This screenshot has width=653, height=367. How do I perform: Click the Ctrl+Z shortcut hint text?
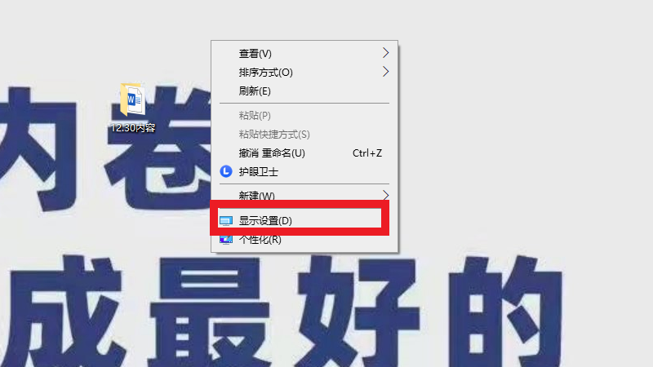pos(366,153)
